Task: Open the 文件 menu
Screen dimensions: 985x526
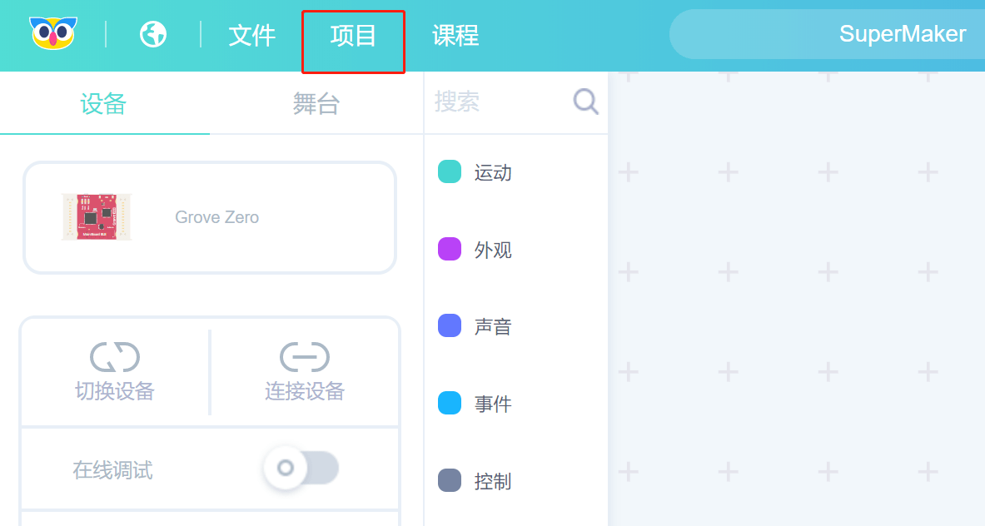Action: point(251,35)
